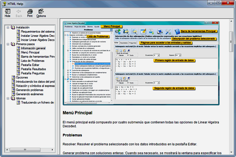The height and width of the screenshot is (157, 236).
Task: Click the printer icon in embedded screenshot toolbar
Action: [x=160, y=31]
